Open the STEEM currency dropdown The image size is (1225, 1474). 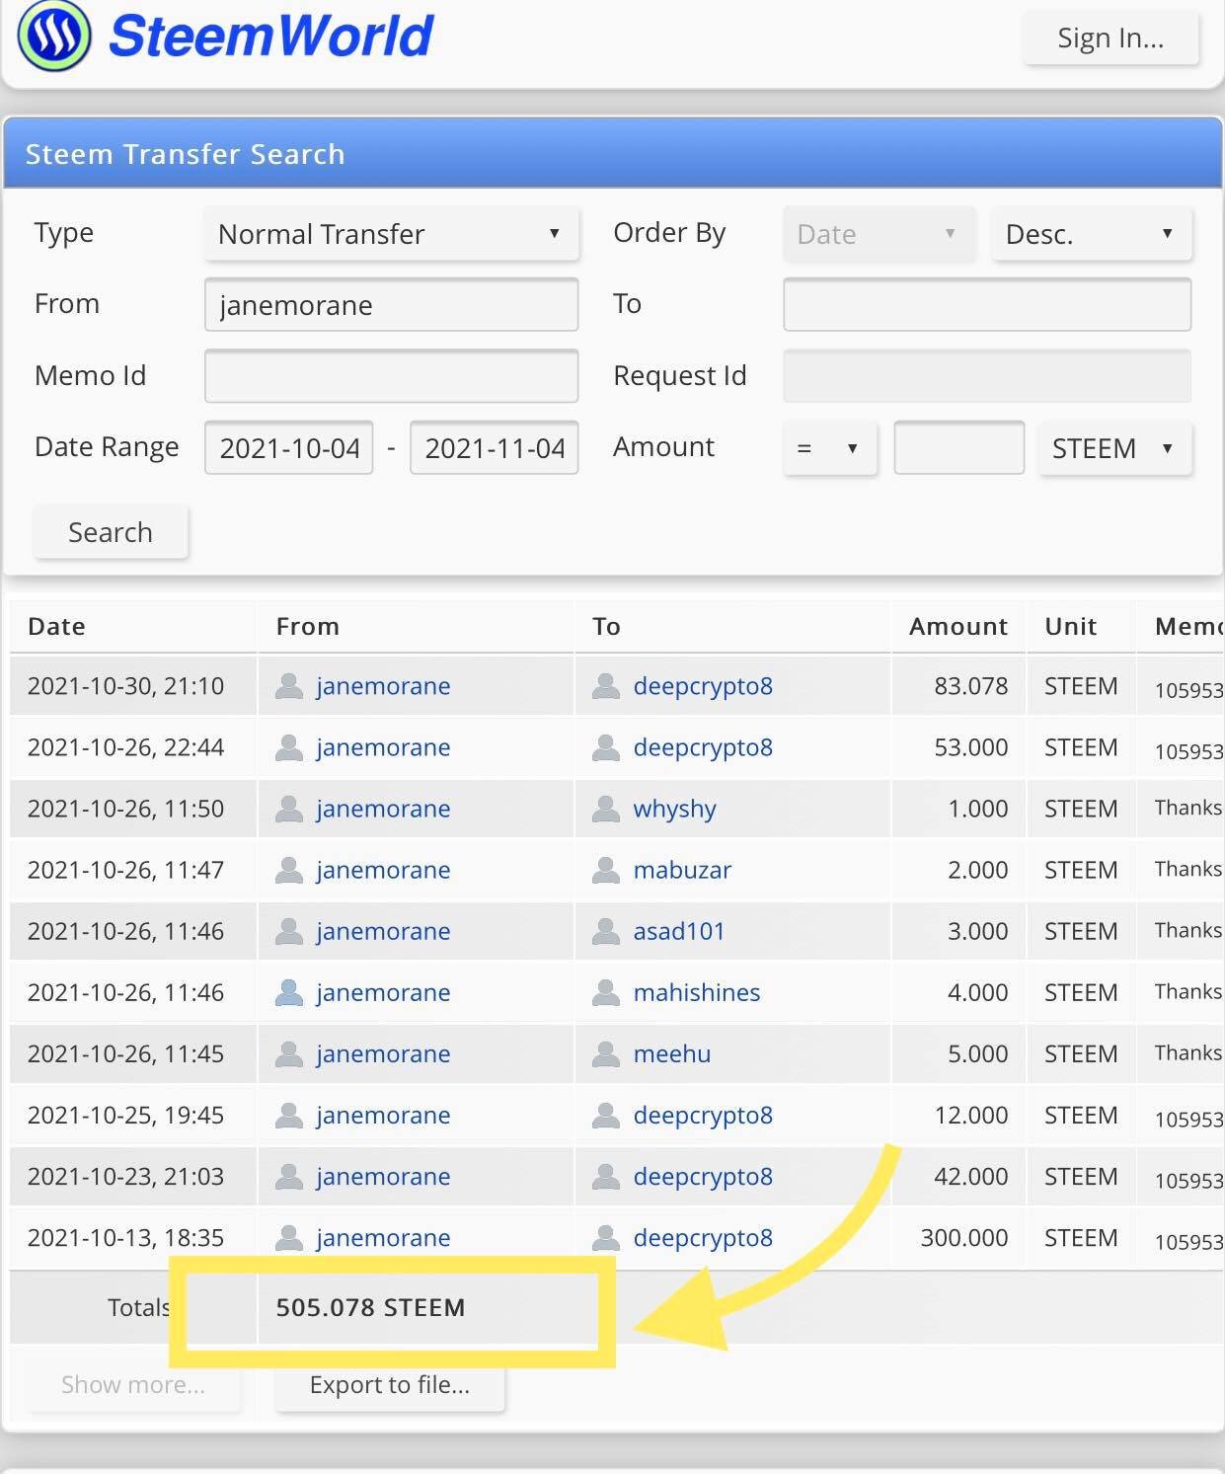click(1115, 448)
